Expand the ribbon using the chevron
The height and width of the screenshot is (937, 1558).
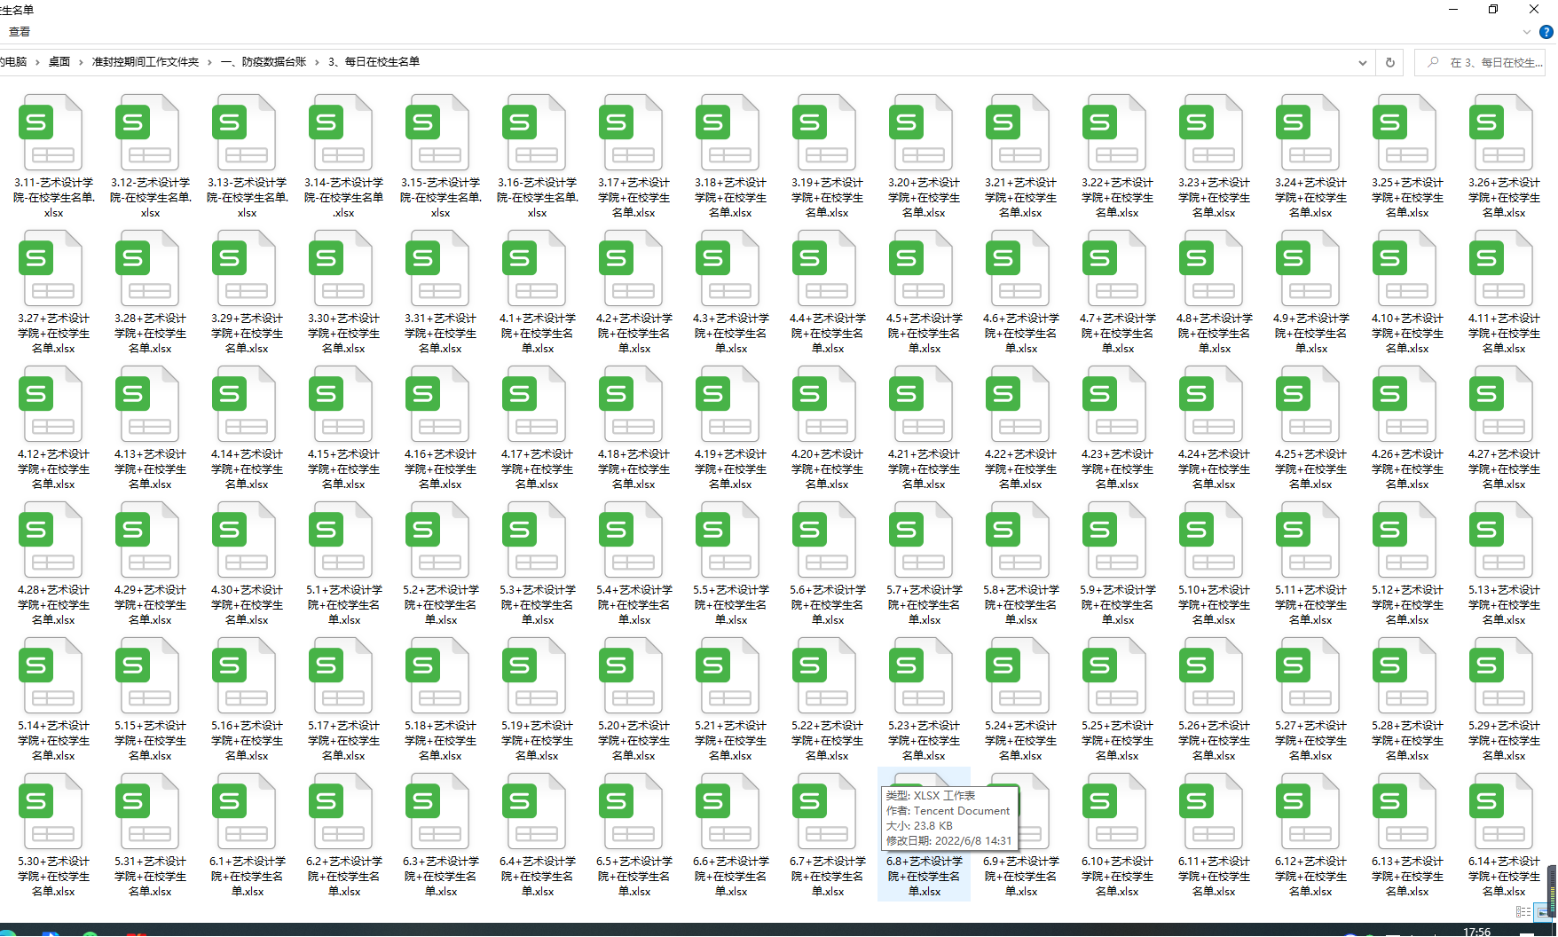1527,32
